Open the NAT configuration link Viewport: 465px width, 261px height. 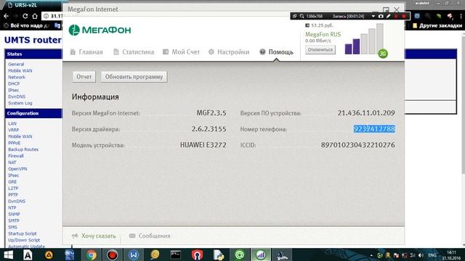click(x=12, y=162)
